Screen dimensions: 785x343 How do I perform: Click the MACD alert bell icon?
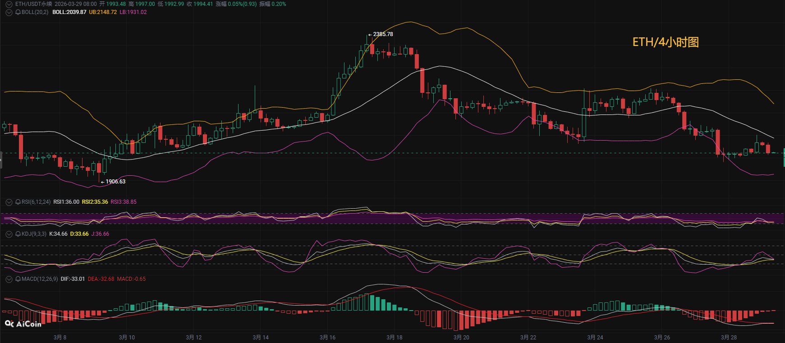[18, 279]
